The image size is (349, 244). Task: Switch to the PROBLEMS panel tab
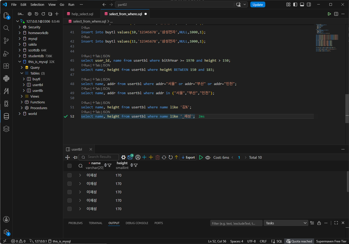(x=76, y=223)
